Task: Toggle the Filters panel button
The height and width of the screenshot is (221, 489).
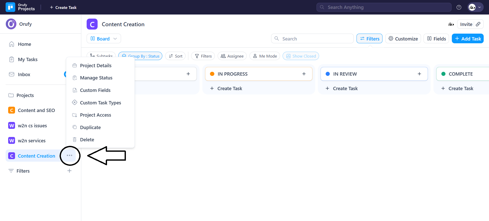Action: [x=369, y=39]
